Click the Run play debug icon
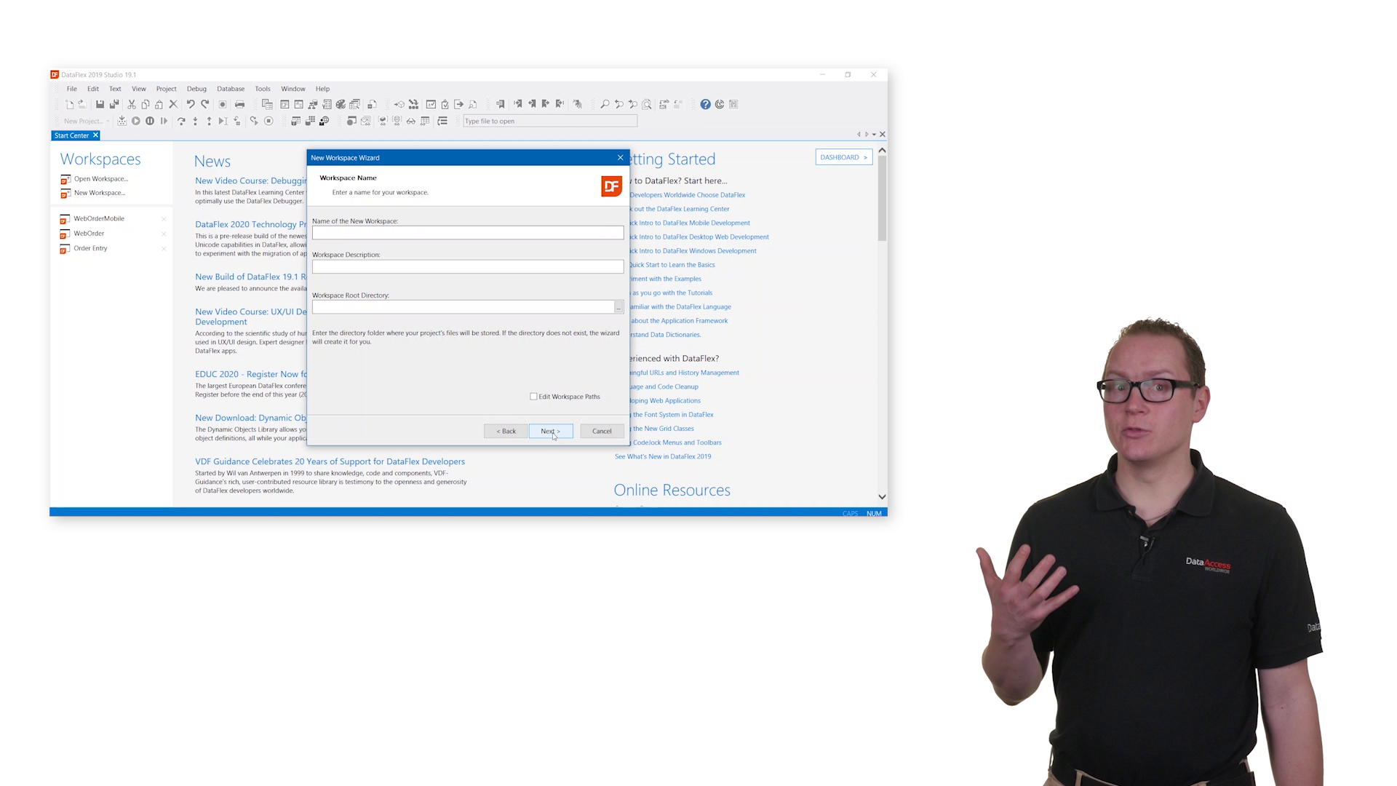The image size is (1397, 786). tap(136, 122)
